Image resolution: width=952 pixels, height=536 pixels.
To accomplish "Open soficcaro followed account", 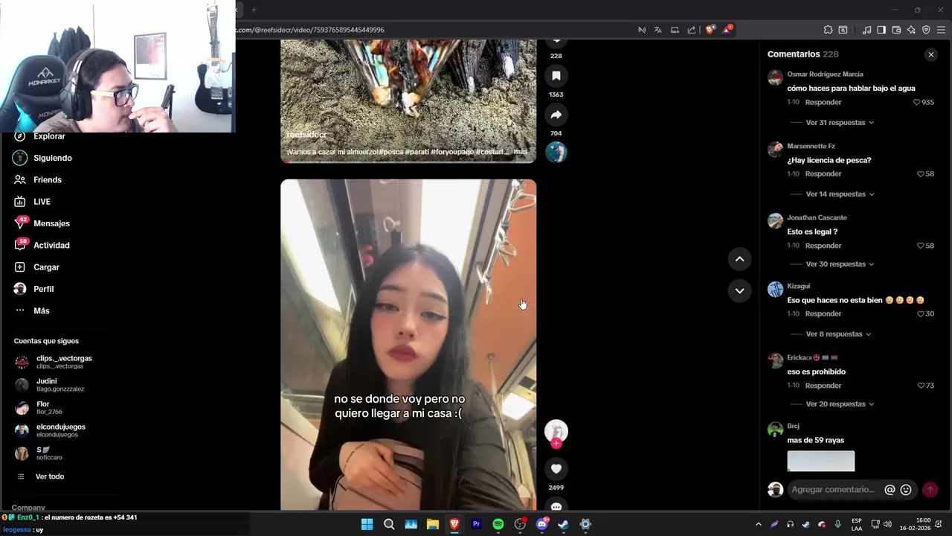I will point(39,453).
